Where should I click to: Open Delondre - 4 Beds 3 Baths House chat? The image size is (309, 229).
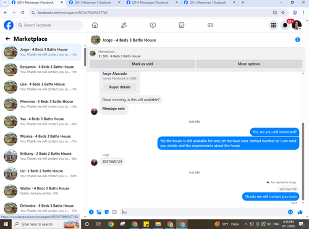pyautogui.click(x=42, y=208)
